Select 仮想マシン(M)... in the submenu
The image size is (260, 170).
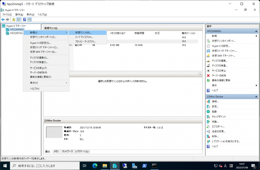click(x=88, y=33)
